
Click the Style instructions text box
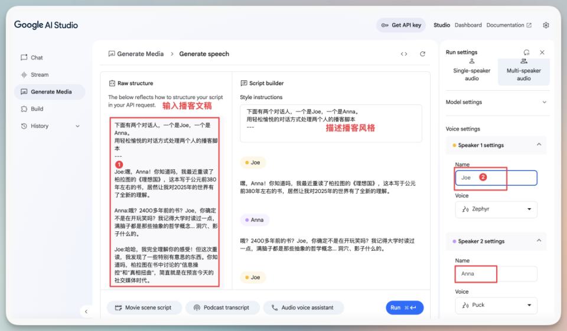point(331,123)
